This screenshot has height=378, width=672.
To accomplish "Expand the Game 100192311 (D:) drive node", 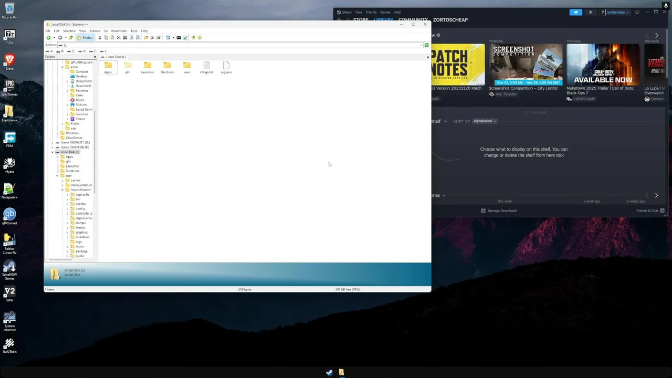I will point(52,142).
